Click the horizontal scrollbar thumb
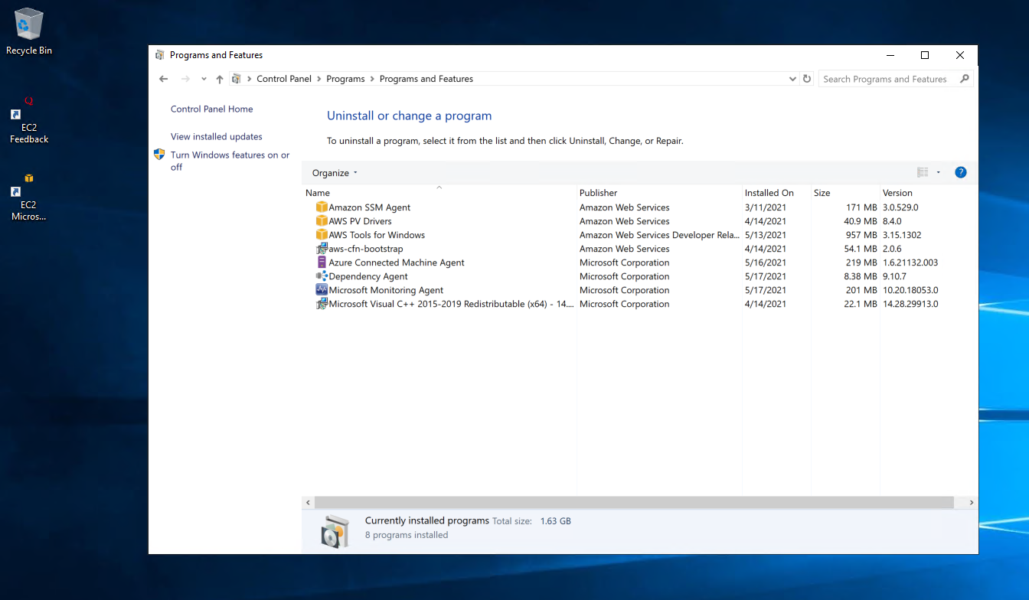This screenshot has width=1029, height=600. click(634, 503)
